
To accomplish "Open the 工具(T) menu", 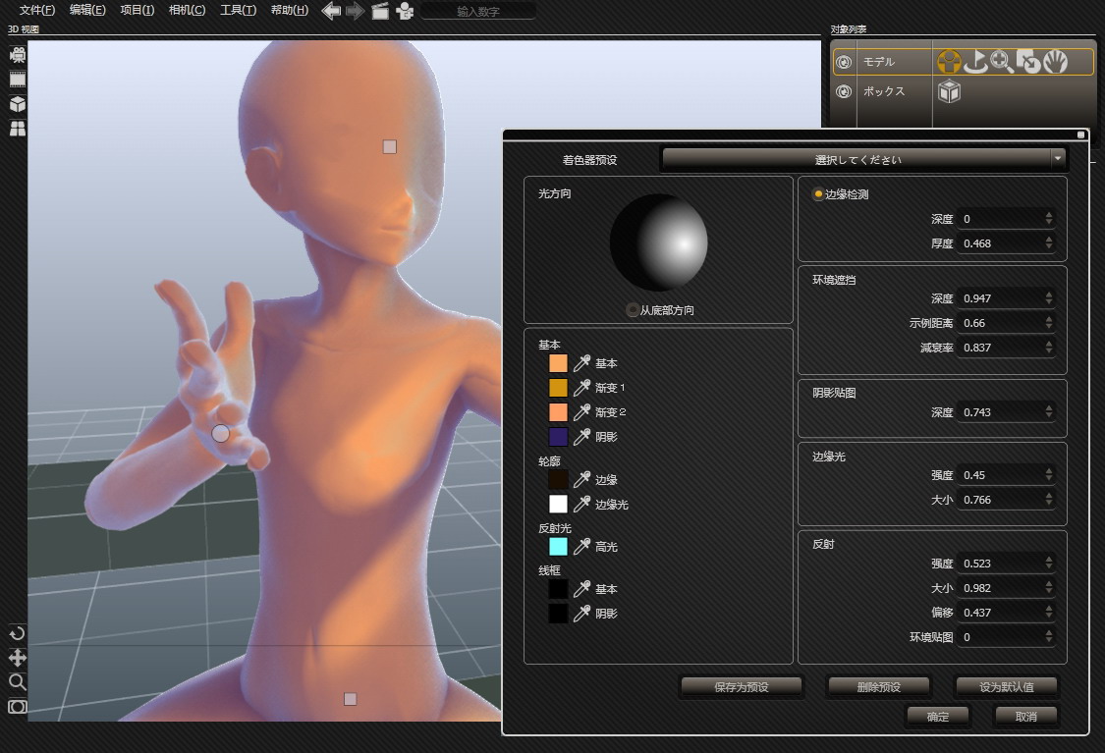I will click(x=238, y=11).
